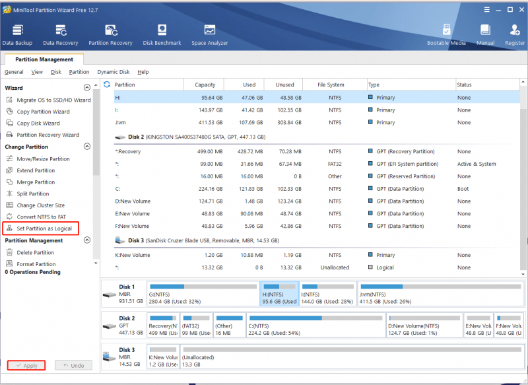Viewport: 528px width, 385px height.
Task: Collapse the Wizard section
Action: (x=87, y=88)
